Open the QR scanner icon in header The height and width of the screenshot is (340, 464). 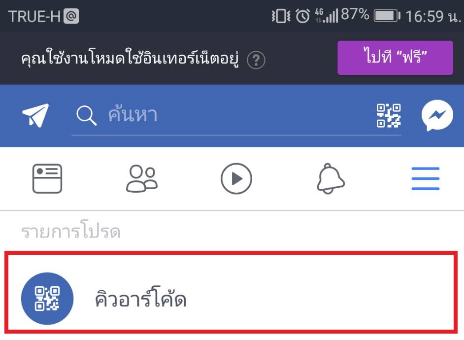click(x=389, y=116)
